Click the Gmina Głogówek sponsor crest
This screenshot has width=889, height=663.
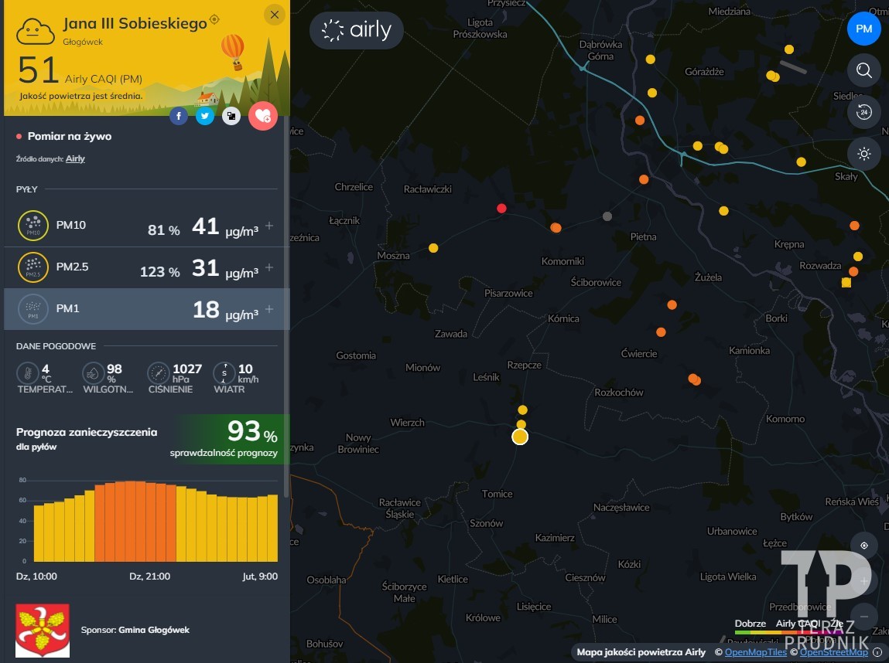[43, 631]
